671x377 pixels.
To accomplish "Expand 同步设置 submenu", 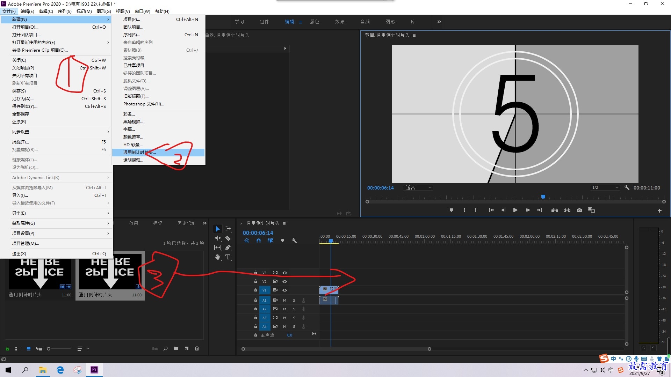I will [x=57, y=132].
